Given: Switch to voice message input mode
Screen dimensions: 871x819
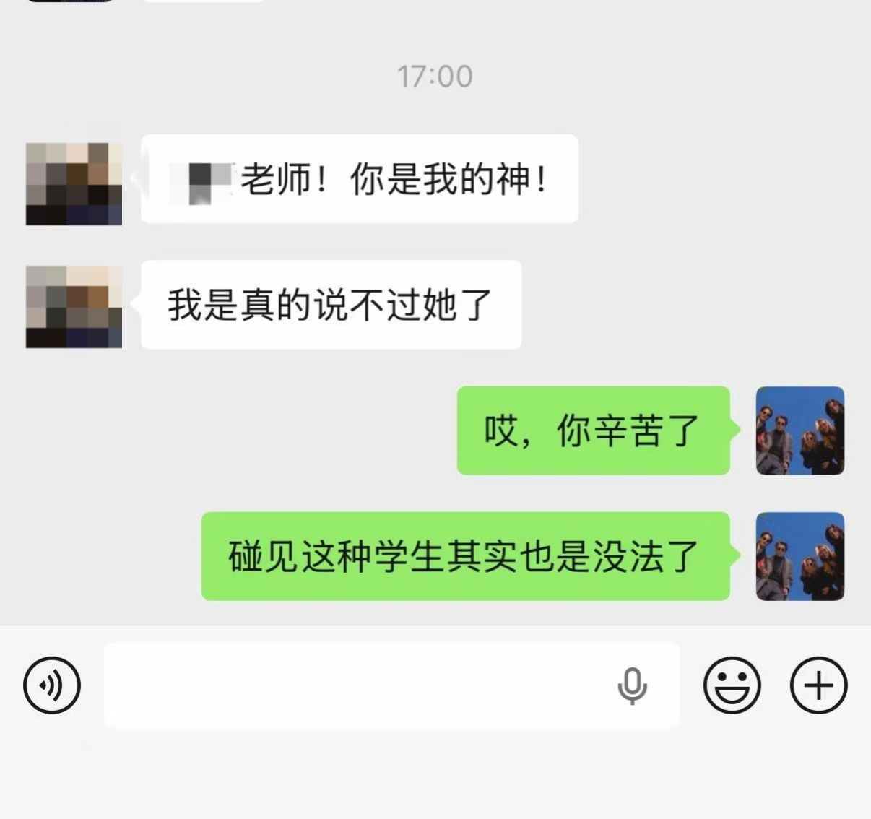Looking at the screenshot, I should pyautogui.click(x=52, y=685).
